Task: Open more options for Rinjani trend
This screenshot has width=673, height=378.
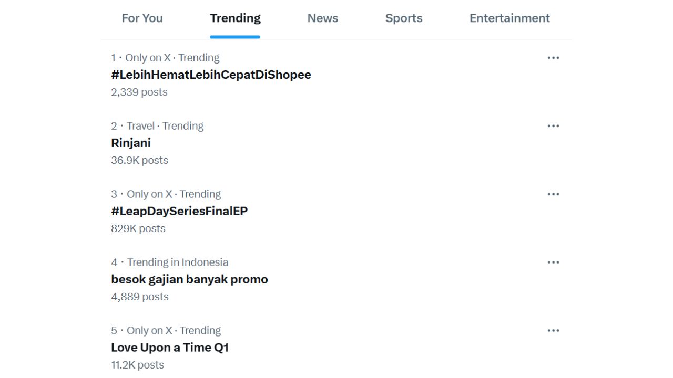Action: [553, 126]
